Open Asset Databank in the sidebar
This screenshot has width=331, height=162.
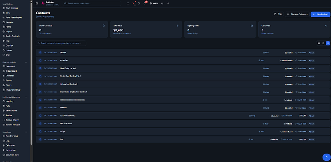(11, 8)
